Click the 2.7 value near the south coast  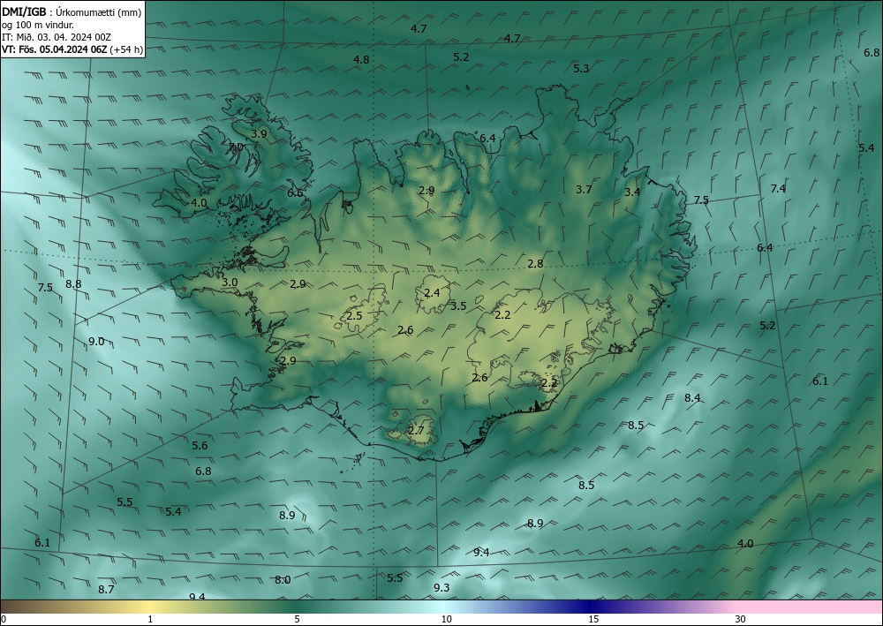click(416, 431)
